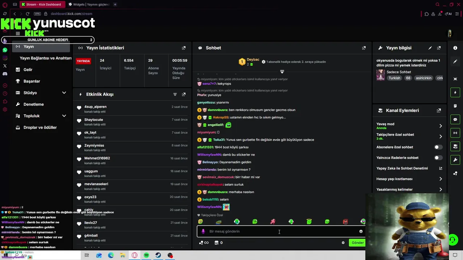Open Instagram in Opera sidebar
The image size is (463, 260).
pyautogui.click(x=5, y=58)
